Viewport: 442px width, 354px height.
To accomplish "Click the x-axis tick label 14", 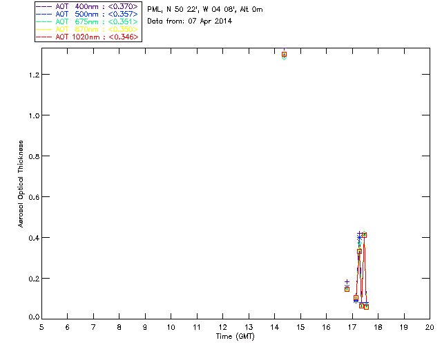I will click(x=275, y=327).
